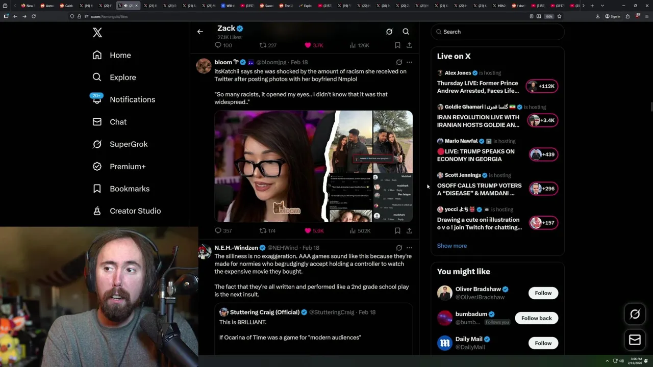653x367 pixels.
Task: Bookmark bloom's post
Action: pyautogui.click(x=397, y=231)
